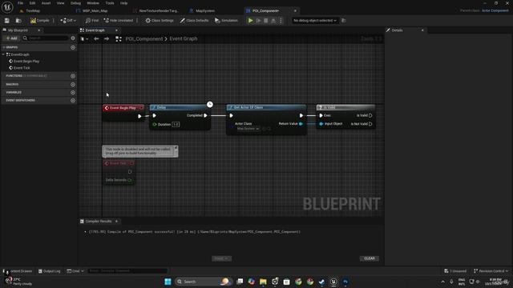Click the Eject playback button
This screenshot has width=513, height=288.
coord(273,21)
